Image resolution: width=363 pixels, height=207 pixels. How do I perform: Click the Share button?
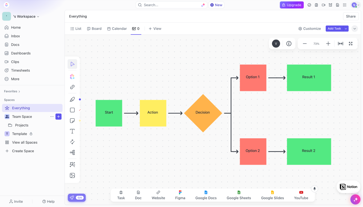click(x=351, y=16)
